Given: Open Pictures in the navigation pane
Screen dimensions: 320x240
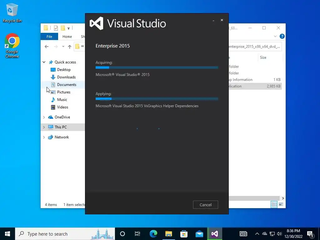Looking at the screenshot, I should [60, 92].
